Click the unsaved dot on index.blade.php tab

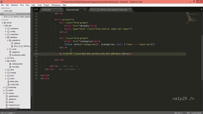coord(85,10)
